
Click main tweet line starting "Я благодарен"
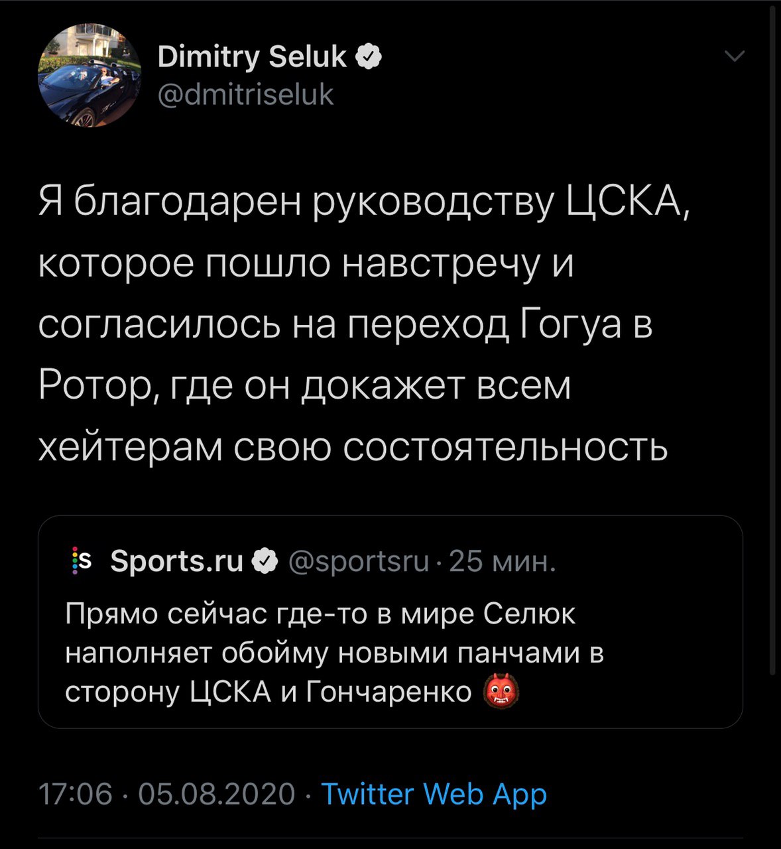363,201
